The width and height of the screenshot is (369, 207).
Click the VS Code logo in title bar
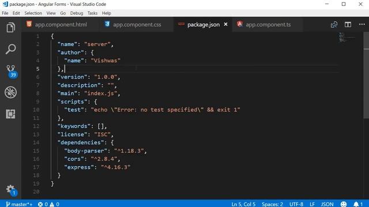click(x=5, y=4)
